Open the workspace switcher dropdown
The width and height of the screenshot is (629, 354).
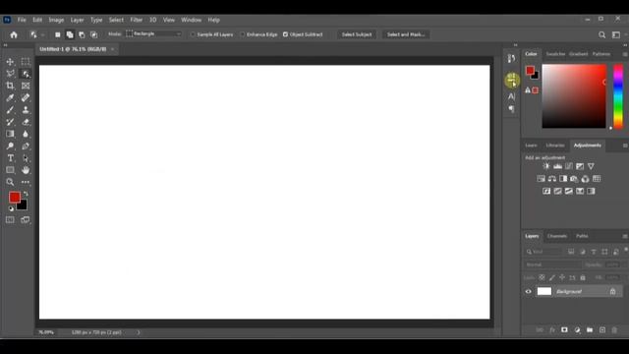[x=617, y=35]
